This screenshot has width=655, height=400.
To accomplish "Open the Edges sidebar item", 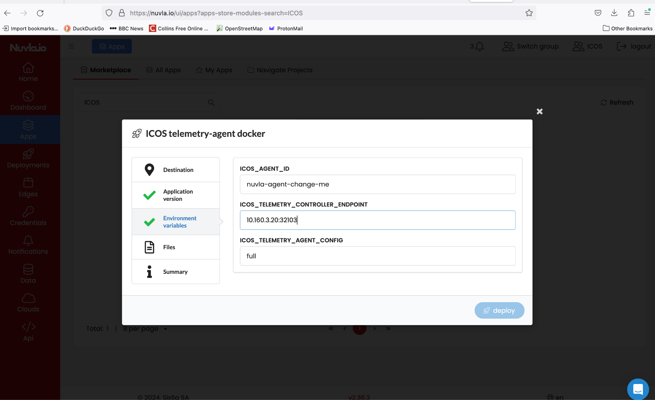I will 28,187.
